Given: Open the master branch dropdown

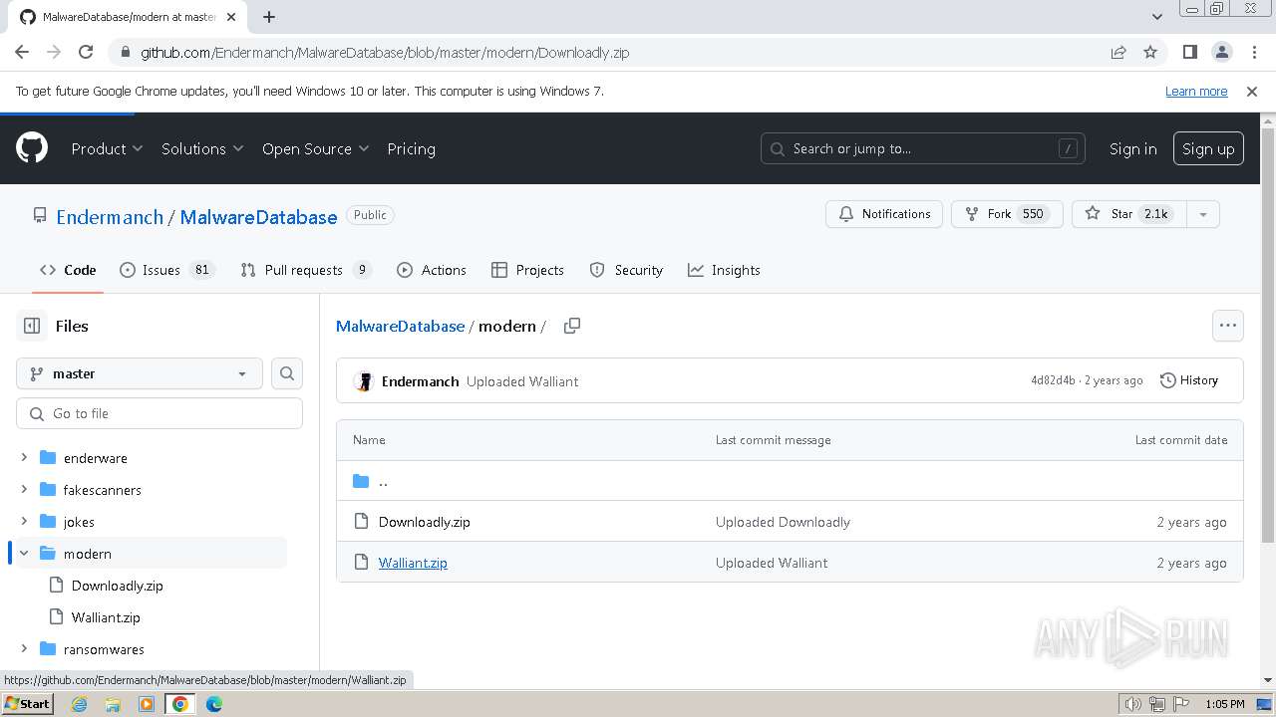Looking at the screenshot, I should pyautogui.click(x=140, y=373).
